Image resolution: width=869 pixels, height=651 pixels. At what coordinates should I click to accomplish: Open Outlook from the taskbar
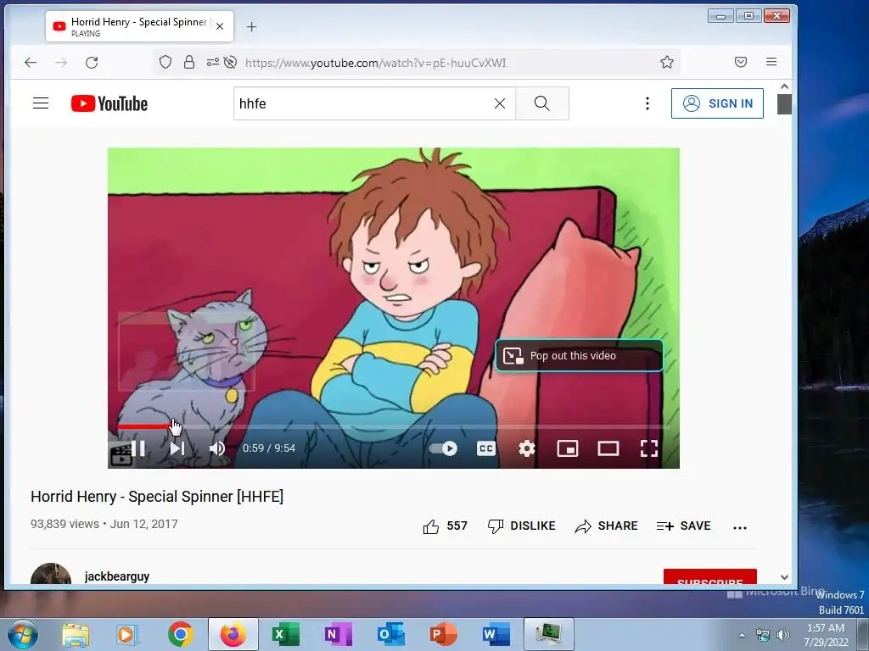point(390,634)
